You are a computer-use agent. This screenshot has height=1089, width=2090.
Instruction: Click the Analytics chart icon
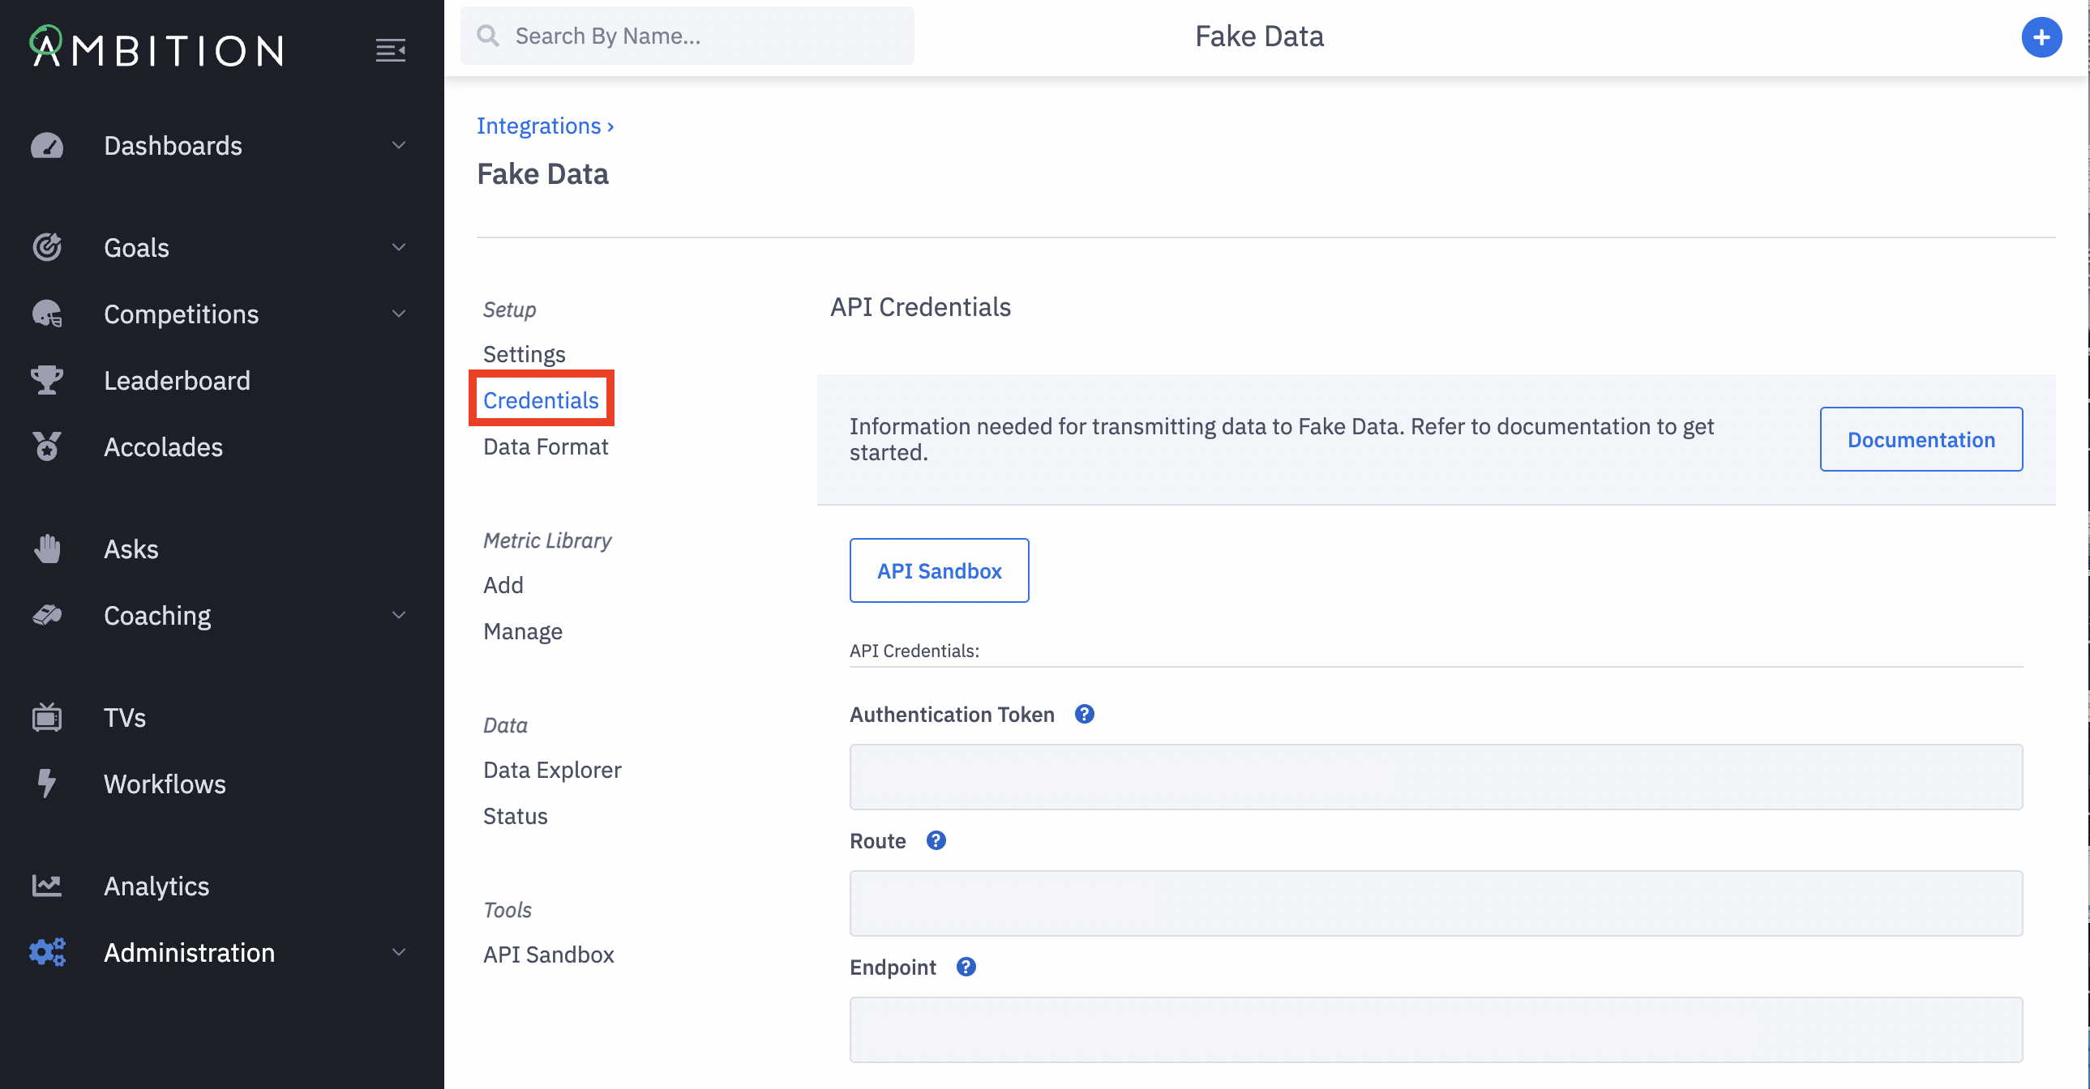pyautogui.click(x=47, y=886)
